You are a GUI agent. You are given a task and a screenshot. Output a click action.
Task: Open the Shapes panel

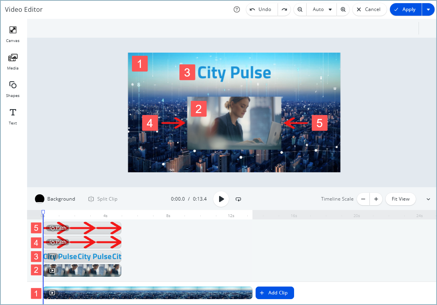click(13, 89)
